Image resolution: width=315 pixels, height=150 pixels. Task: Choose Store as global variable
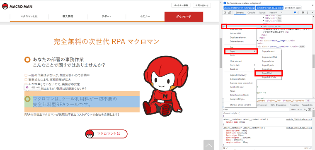point(240,105)
